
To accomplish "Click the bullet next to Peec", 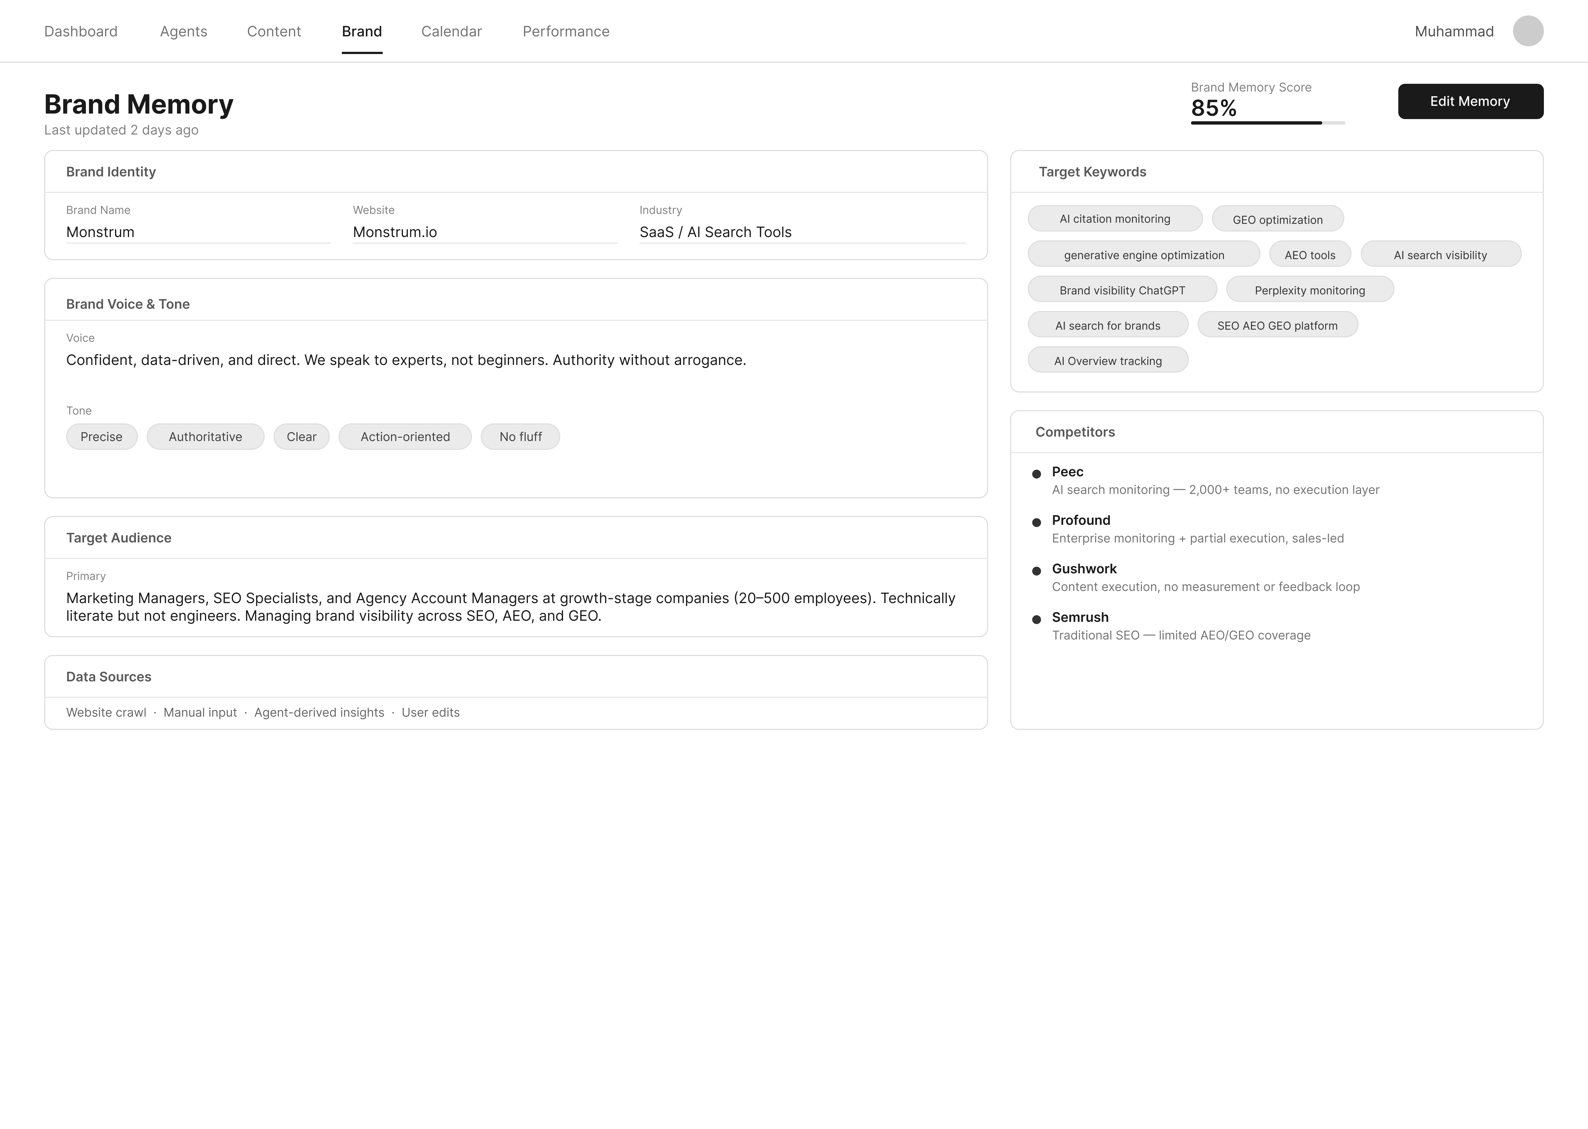I will tap(1037, 474).
